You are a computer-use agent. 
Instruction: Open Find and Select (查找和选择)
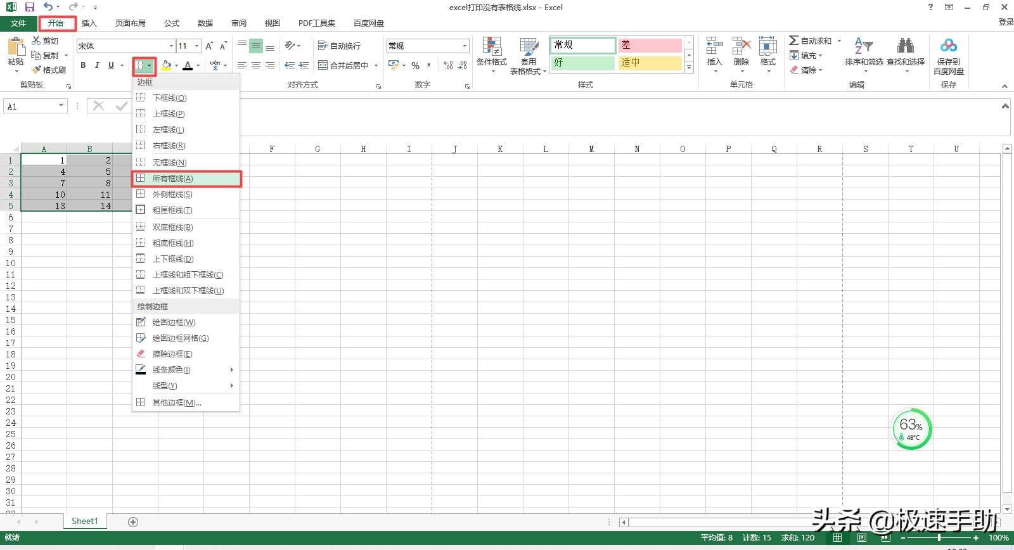pos(906,54)
